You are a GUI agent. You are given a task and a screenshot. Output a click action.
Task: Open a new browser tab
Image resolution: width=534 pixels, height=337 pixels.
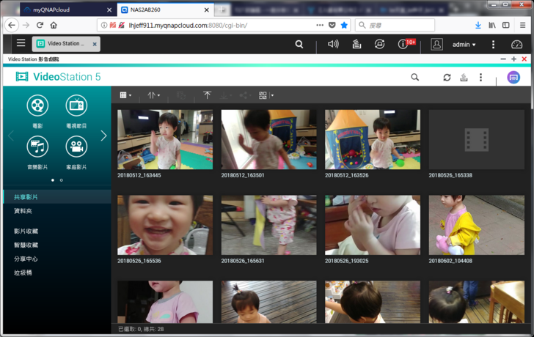click(222, 10)
